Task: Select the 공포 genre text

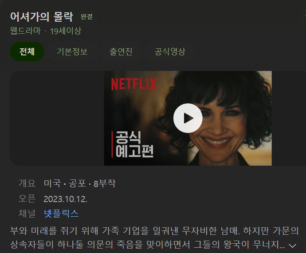Action: (77, 183)
